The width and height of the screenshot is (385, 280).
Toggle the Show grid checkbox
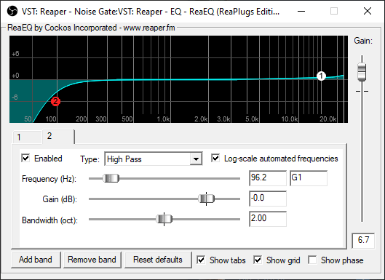tap(258, 260)
